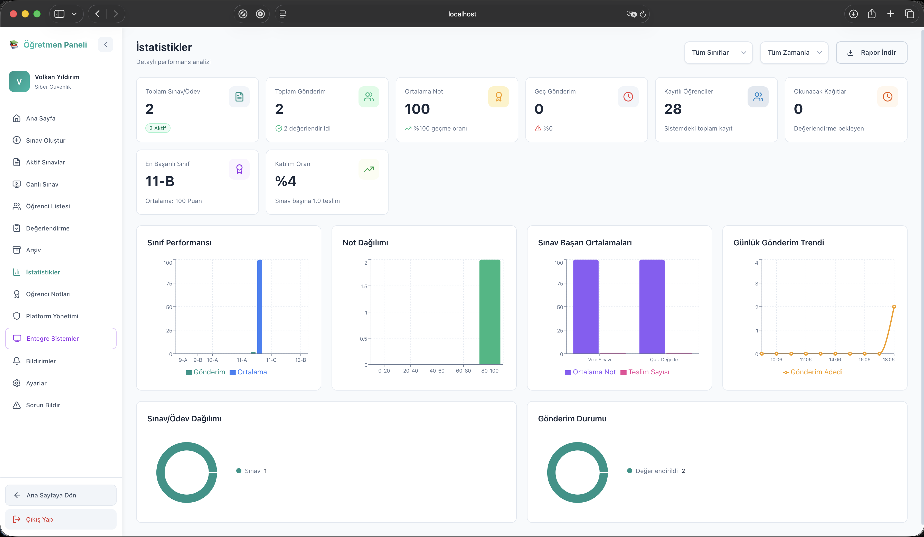The image size is (924, 537).
Task: Reload the page in the address bar
Action: tap(643, 14)
